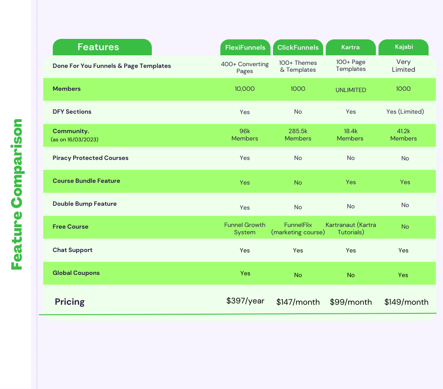Viewport: 443px width, 389px height.
Task: Select the FlexiFunnels column header
Action: point(245,48)
